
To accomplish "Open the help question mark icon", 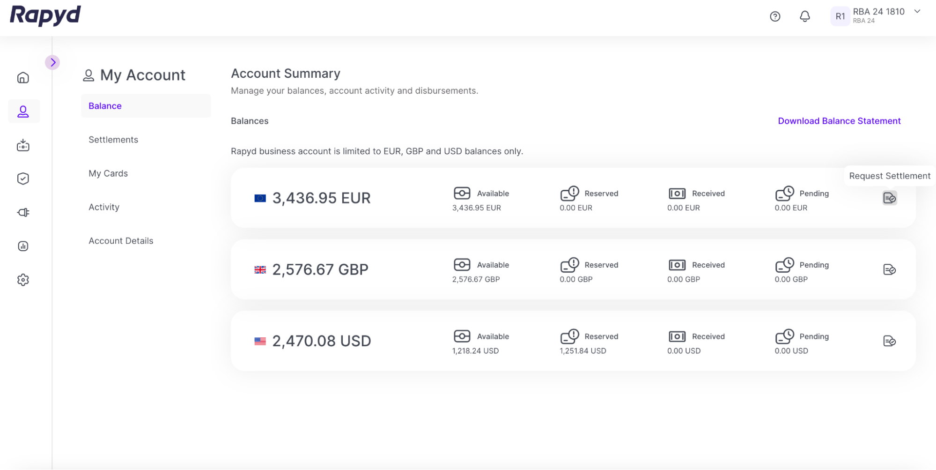I will 775,16.
